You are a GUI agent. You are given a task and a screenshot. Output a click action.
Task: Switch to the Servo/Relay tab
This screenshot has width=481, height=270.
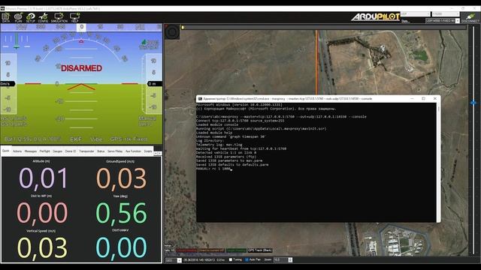click(x=115, y=151)
